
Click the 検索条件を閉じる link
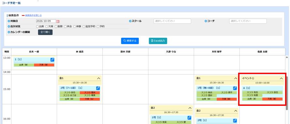[34, 15]
